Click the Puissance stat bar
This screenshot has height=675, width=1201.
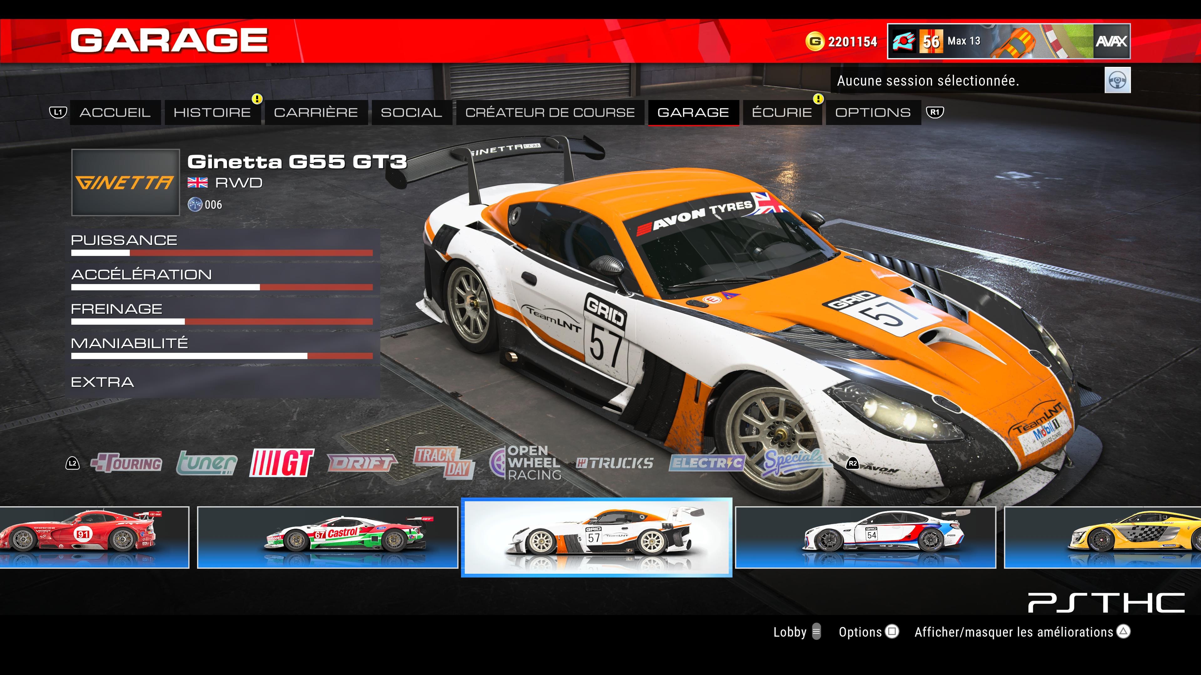click(222, 253)
